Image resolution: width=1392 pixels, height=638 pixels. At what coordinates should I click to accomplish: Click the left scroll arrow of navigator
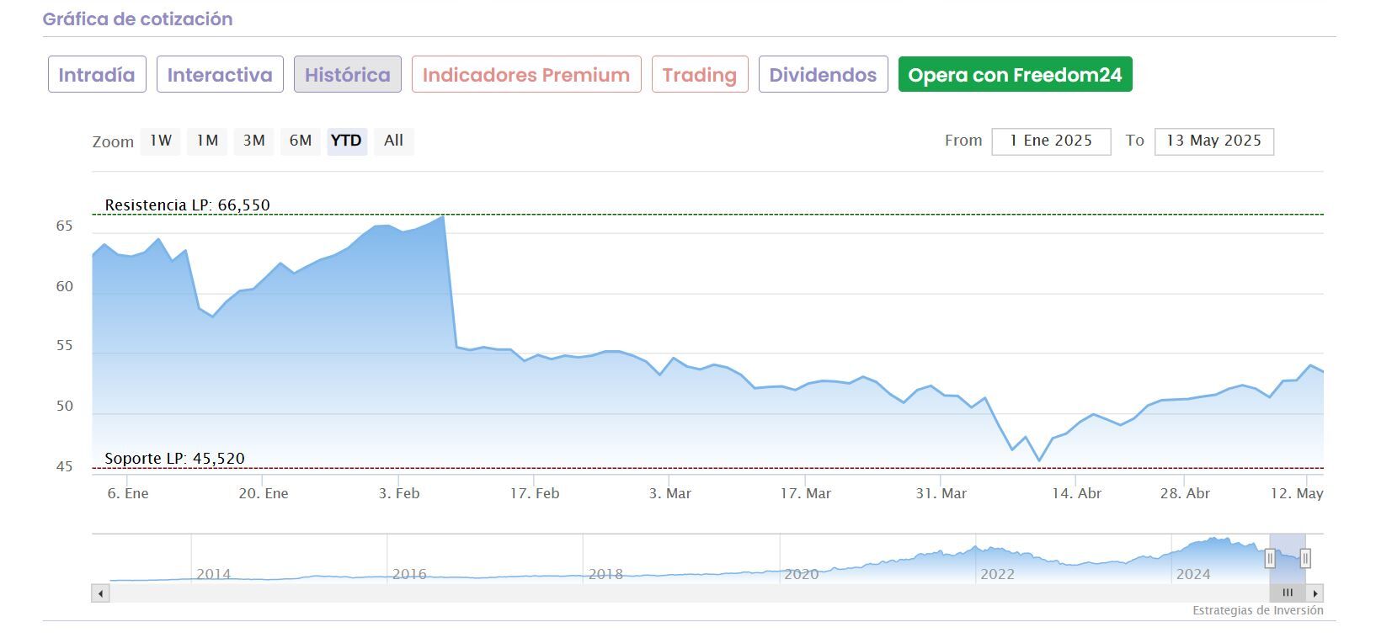tap(100, 593)
